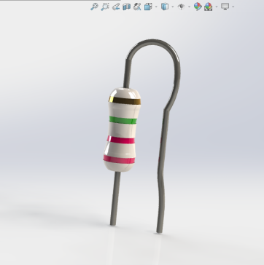264x265 pixels.
Task: Activate the Zoom to Area tool
Action: (105, 7)
